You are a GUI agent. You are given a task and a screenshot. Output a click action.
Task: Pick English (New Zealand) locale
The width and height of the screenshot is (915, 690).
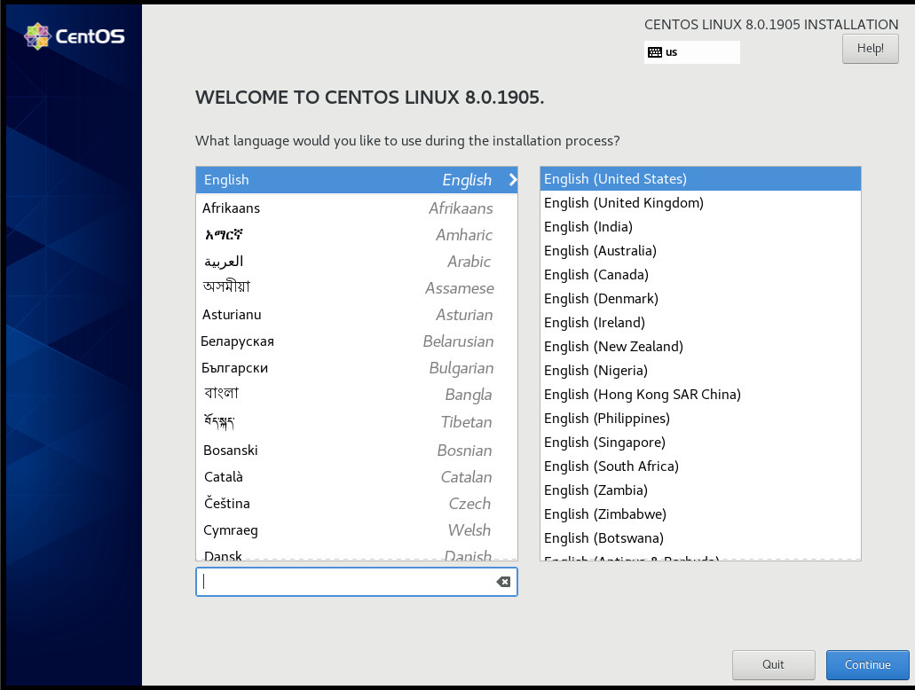[x=613, y=346]
